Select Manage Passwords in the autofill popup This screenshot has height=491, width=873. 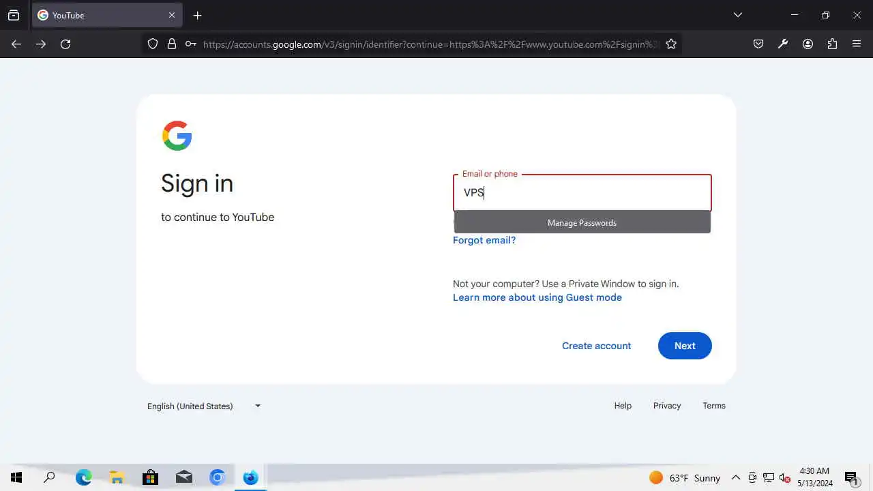click(582, 222)
